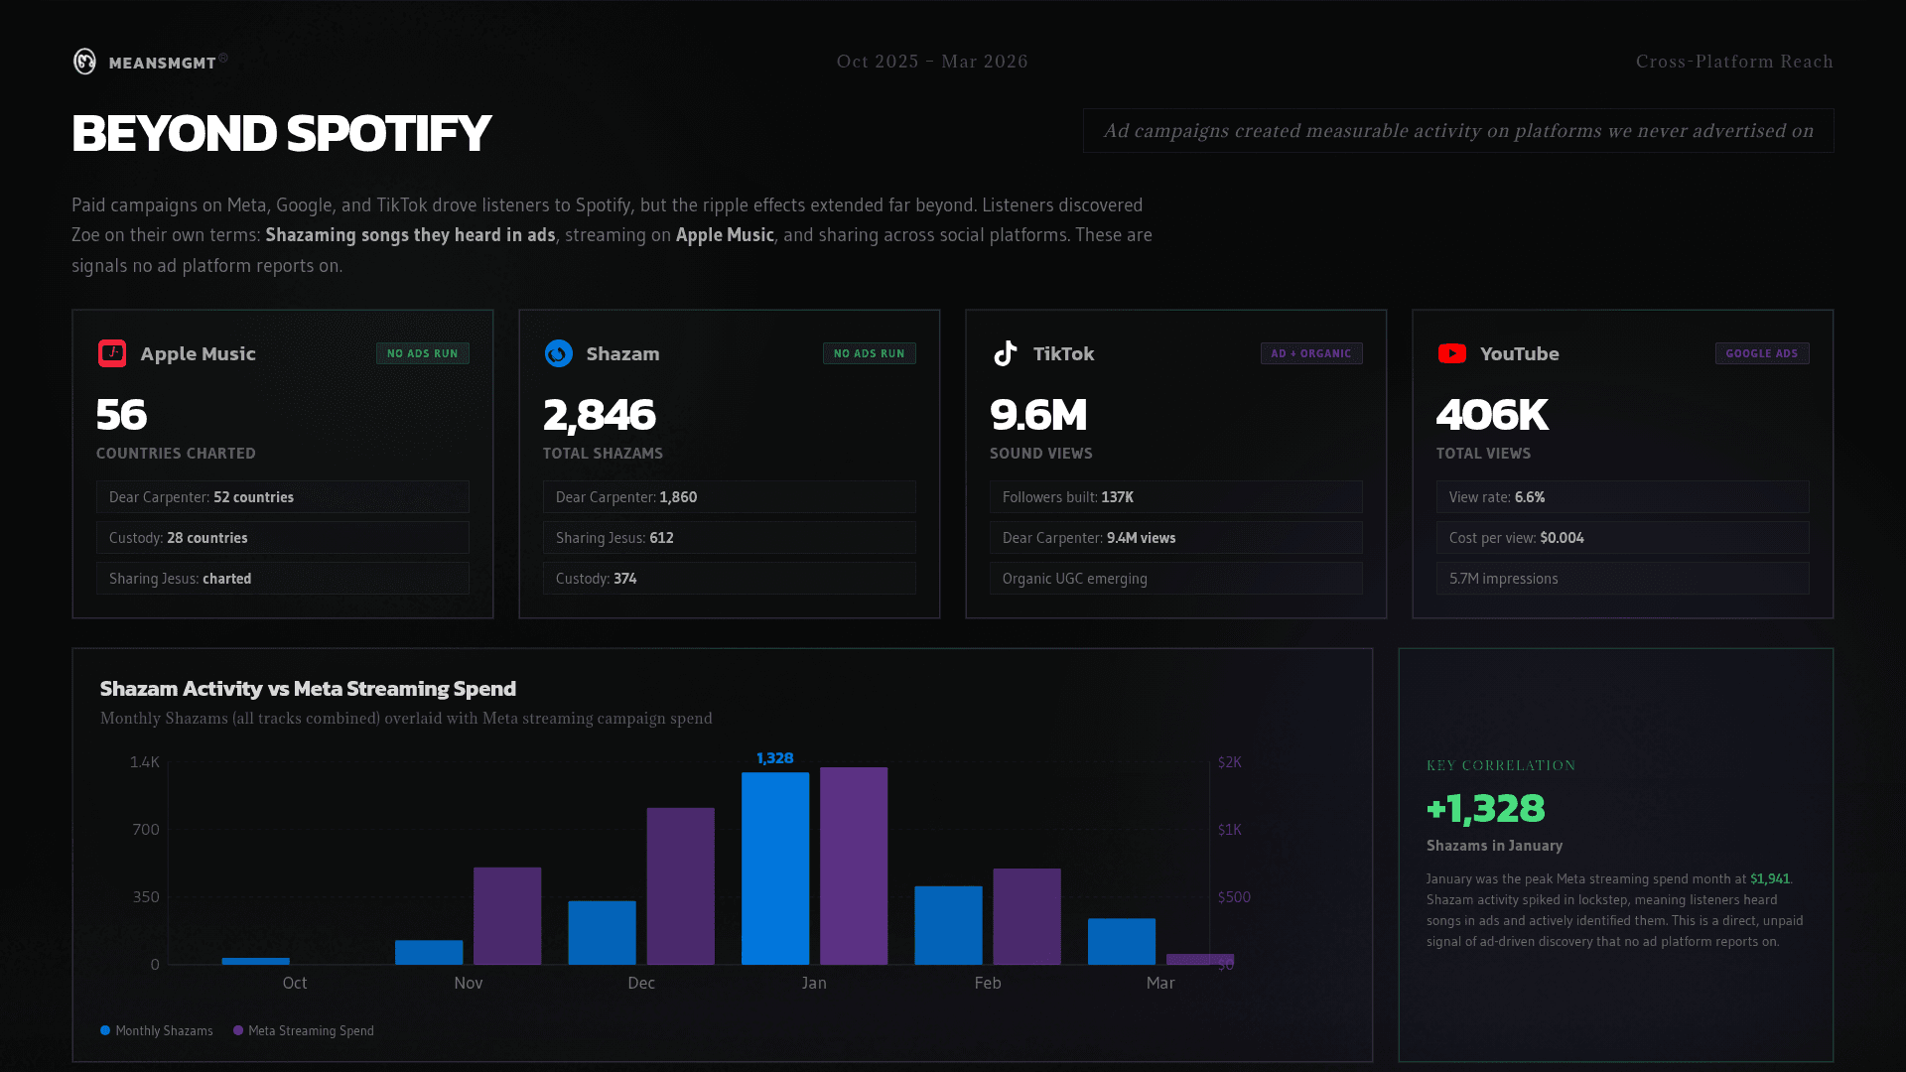Select the Dear Carpenter: 9.4M views row
Screen dimensions: 1906x1072
tap(1176, 538)
